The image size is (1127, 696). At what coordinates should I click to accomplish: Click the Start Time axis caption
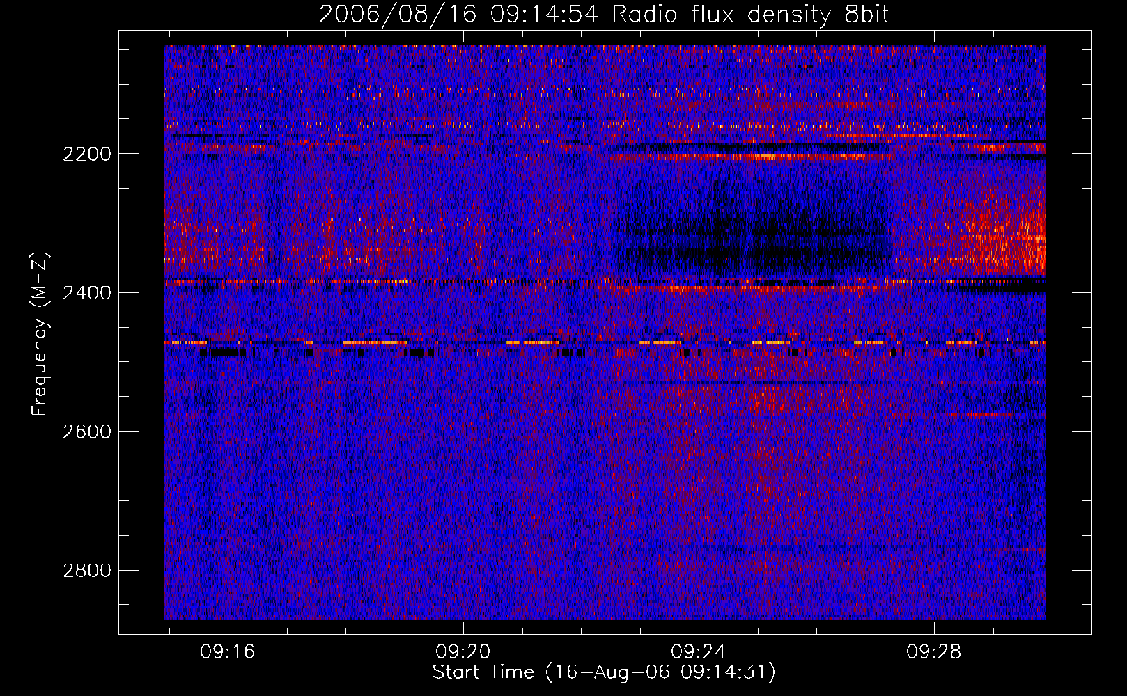(604, 672)
